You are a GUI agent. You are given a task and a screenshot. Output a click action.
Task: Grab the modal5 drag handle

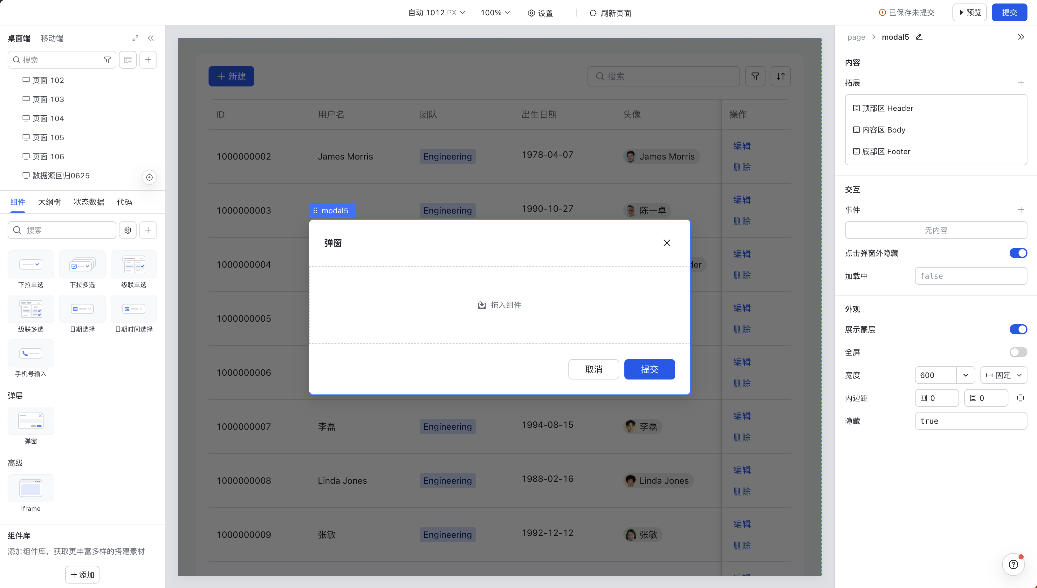(x=315, y=210)
